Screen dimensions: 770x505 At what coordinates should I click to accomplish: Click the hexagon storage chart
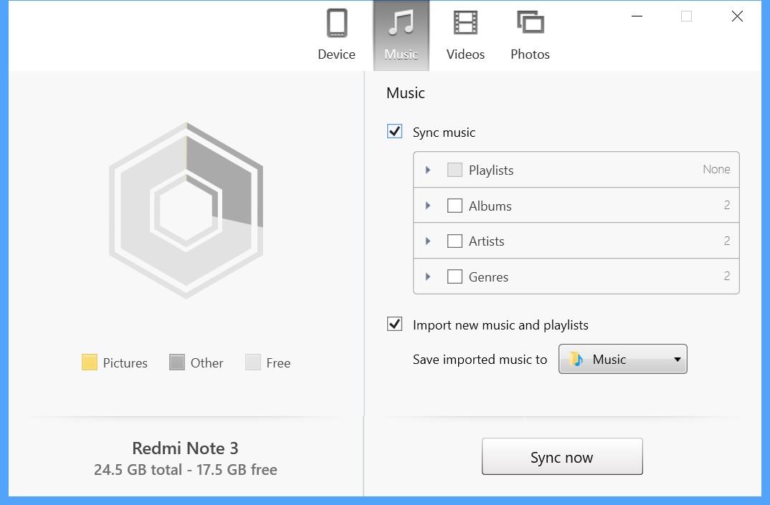(x=186, y=210)
